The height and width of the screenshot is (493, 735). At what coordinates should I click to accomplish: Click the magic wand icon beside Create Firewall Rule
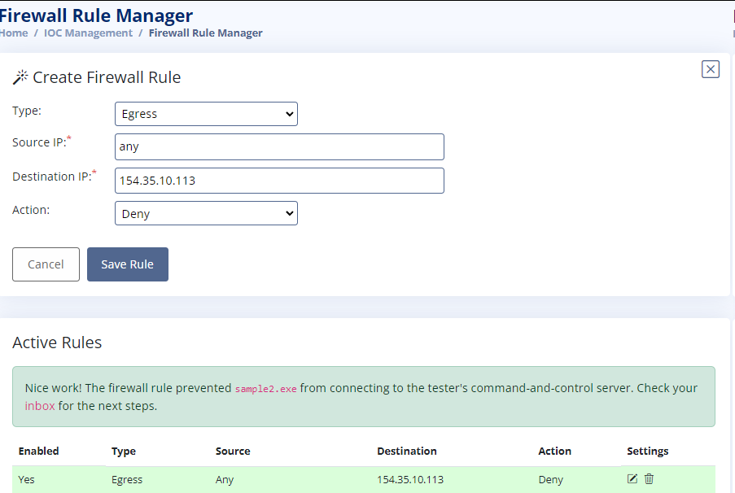click(x=20, y=77)
